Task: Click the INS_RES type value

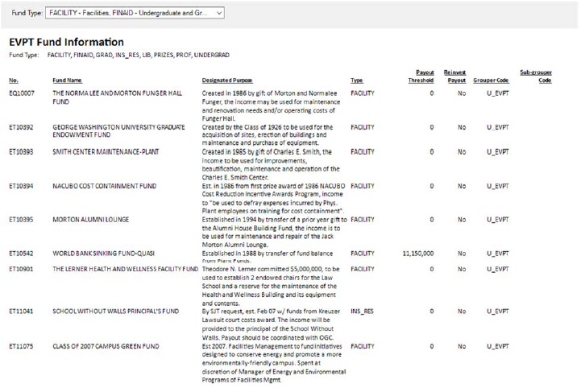Action: (x=362, y=312)
